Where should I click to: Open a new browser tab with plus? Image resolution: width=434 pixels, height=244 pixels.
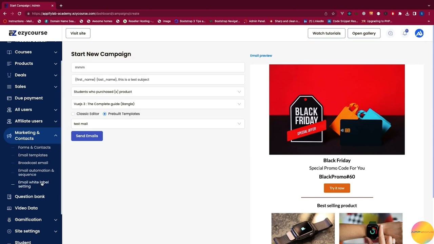click(61, 5)
